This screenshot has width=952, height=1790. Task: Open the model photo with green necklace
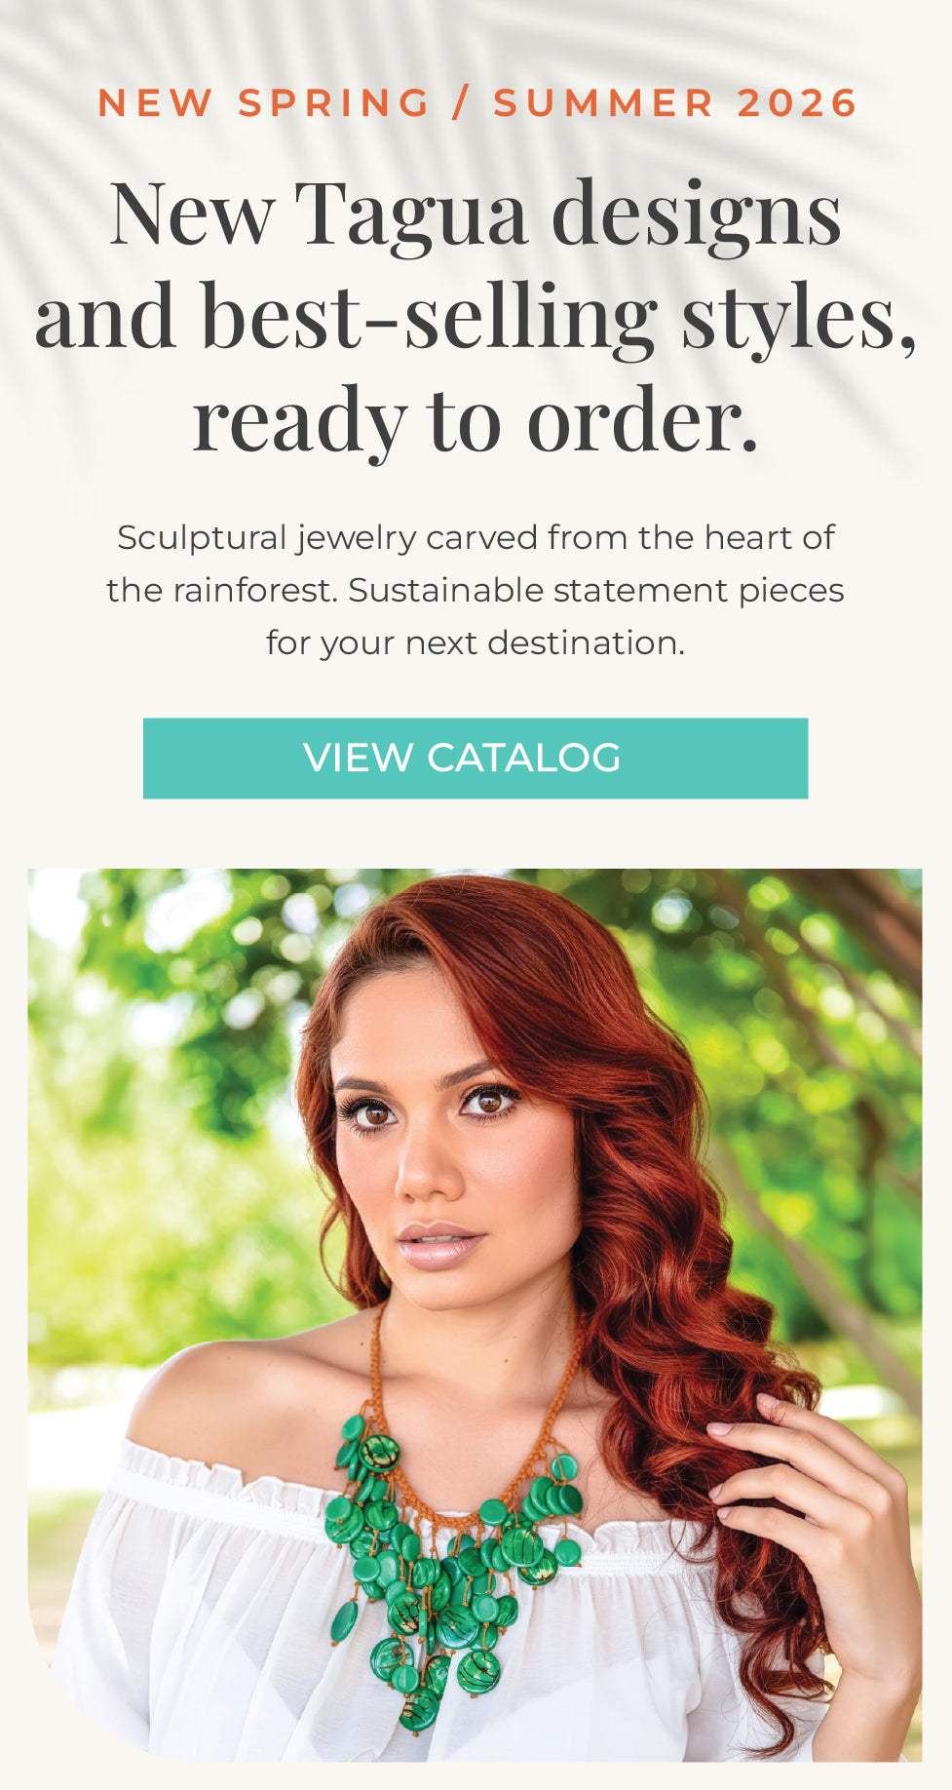[x=475, y=1315]
